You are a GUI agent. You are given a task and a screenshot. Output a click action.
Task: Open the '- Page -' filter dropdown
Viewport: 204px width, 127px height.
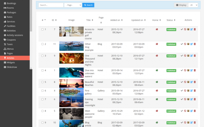73,5
